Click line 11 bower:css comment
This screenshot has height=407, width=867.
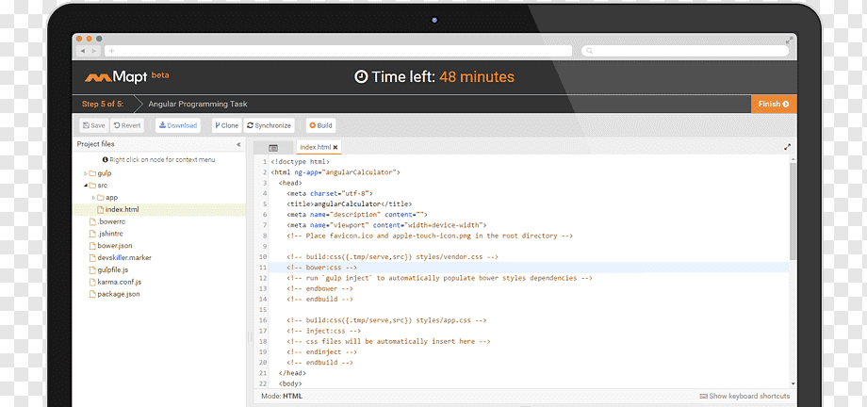[321, 268]
